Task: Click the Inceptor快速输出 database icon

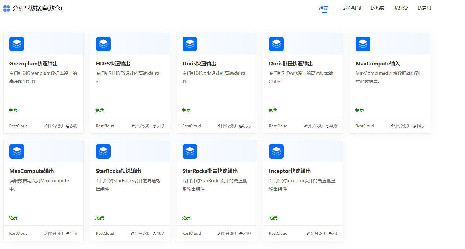Action: 276,151
